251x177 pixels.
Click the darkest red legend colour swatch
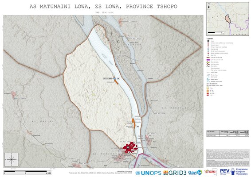coord(208,95)
